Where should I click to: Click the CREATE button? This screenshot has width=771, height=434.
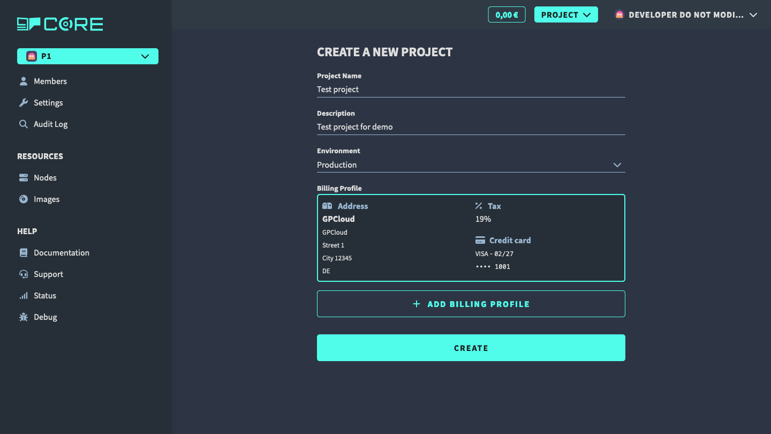(x=471, y=348)
